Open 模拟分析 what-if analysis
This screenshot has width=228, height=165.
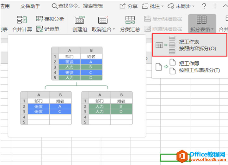tap(50, 19)
